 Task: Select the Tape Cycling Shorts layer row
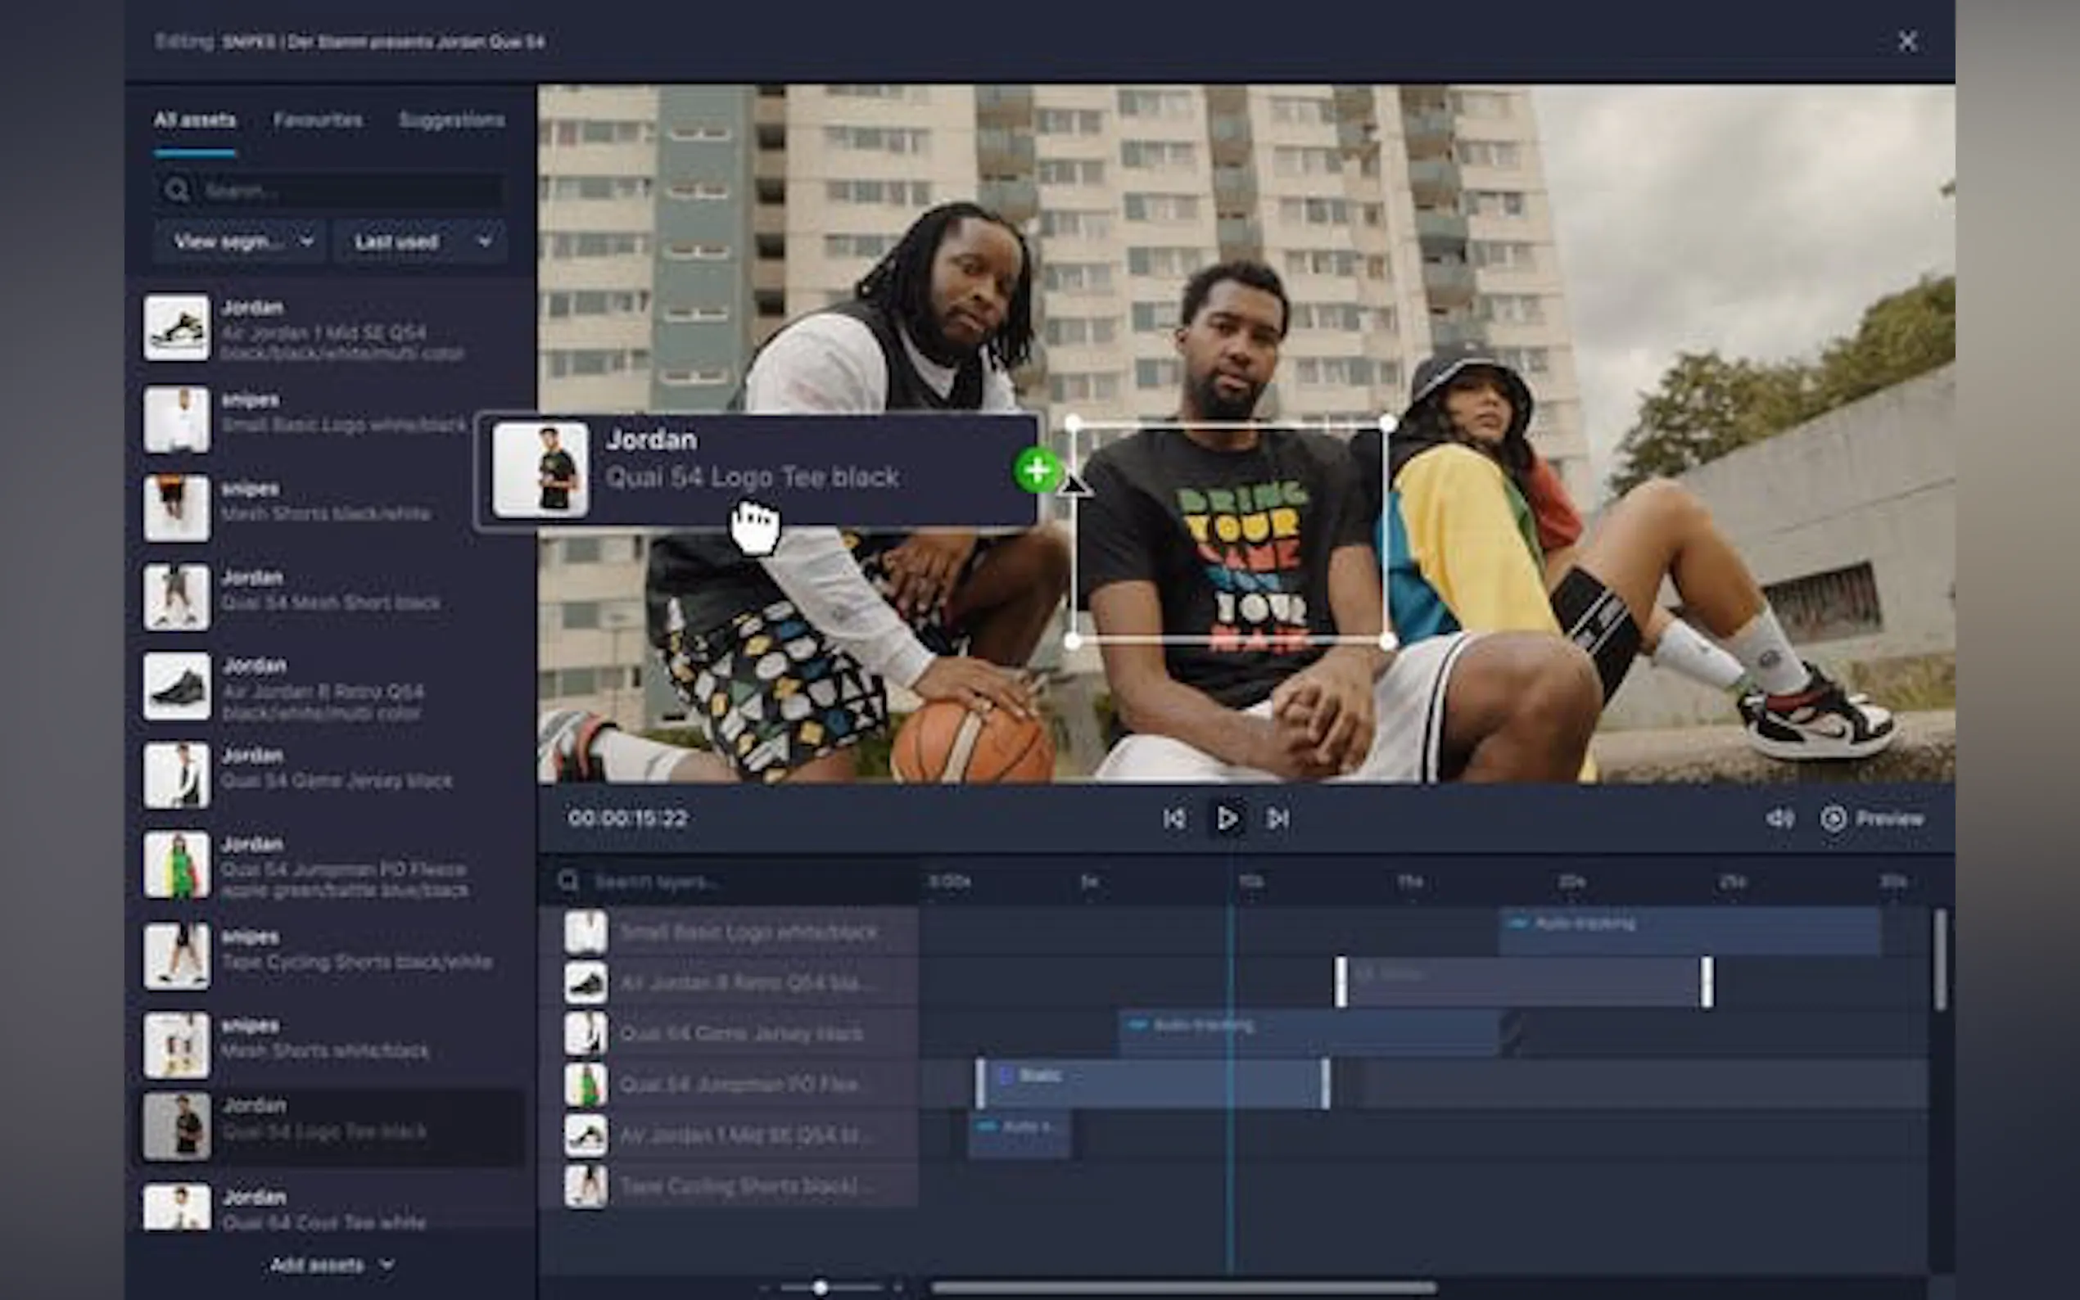(x=729, y=1186)
